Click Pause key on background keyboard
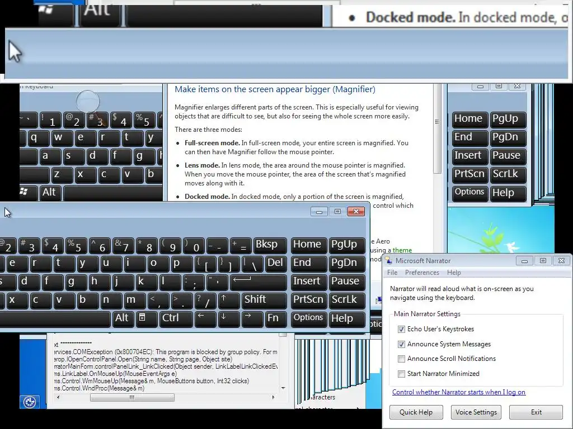573x429 pixels. coord(508,156)
